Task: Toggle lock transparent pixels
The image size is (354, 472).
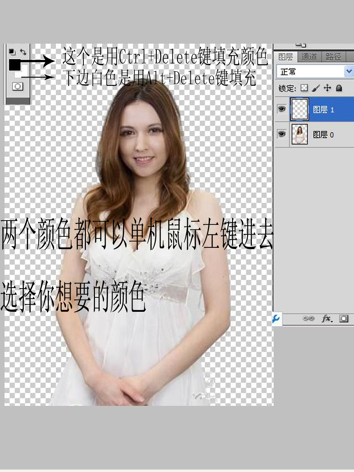Action: tap(304, 88)
